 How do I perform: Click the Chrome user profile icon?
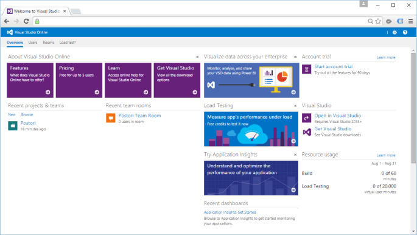point(363,4)
